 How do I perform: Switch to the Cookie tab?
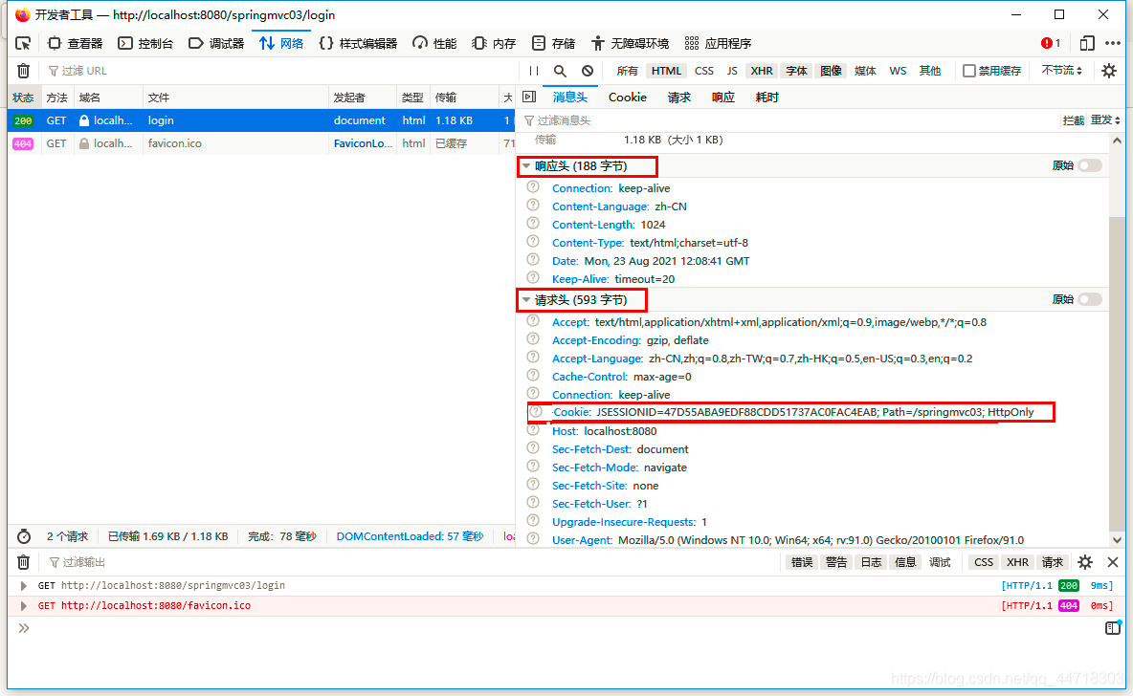(x=627, y=97)
